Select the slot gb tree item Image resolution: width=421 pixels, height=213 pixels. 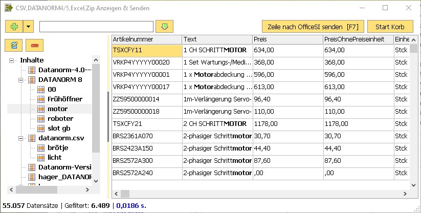(58, 128)
